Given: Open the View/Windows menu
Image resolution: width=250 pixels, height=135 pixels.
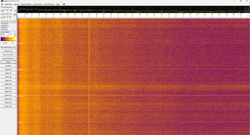Looking at the screenshot, I should 49,4.
